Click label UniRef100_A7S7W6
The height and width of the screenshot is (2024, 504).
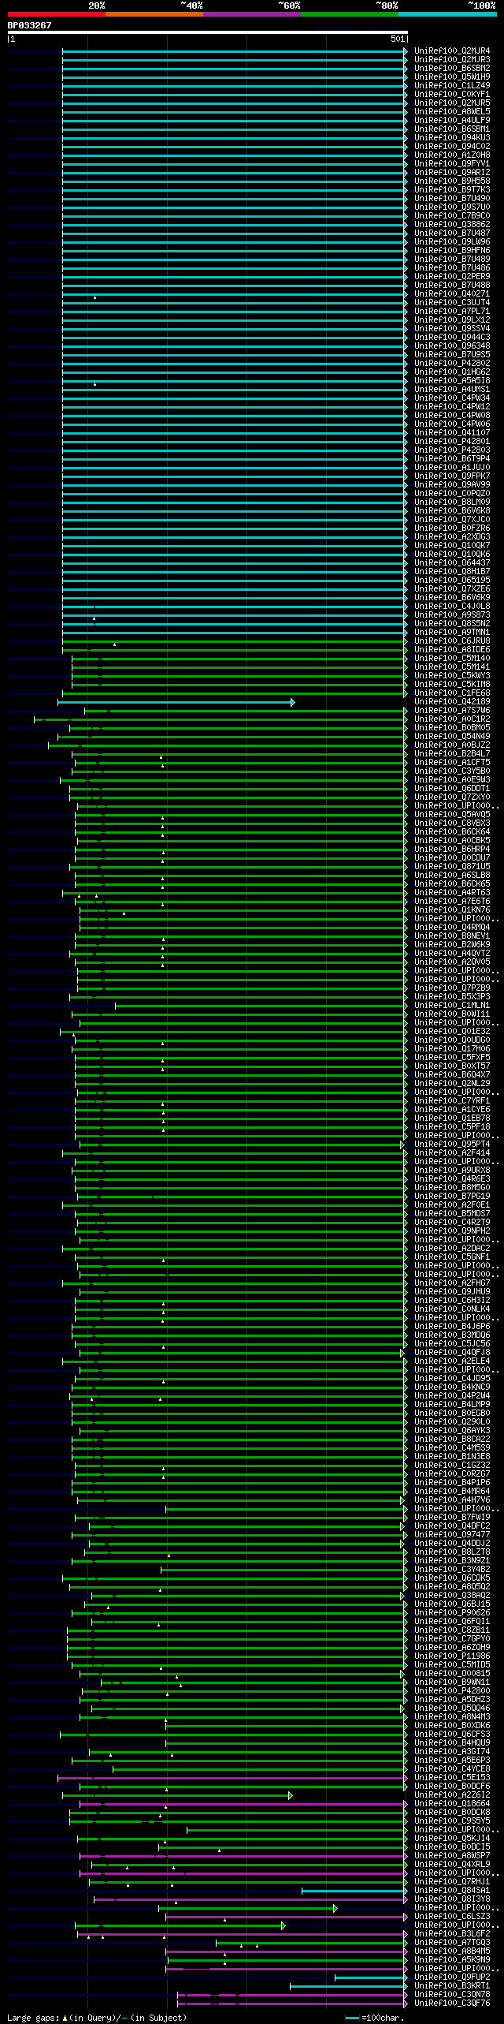click(452, 711)
